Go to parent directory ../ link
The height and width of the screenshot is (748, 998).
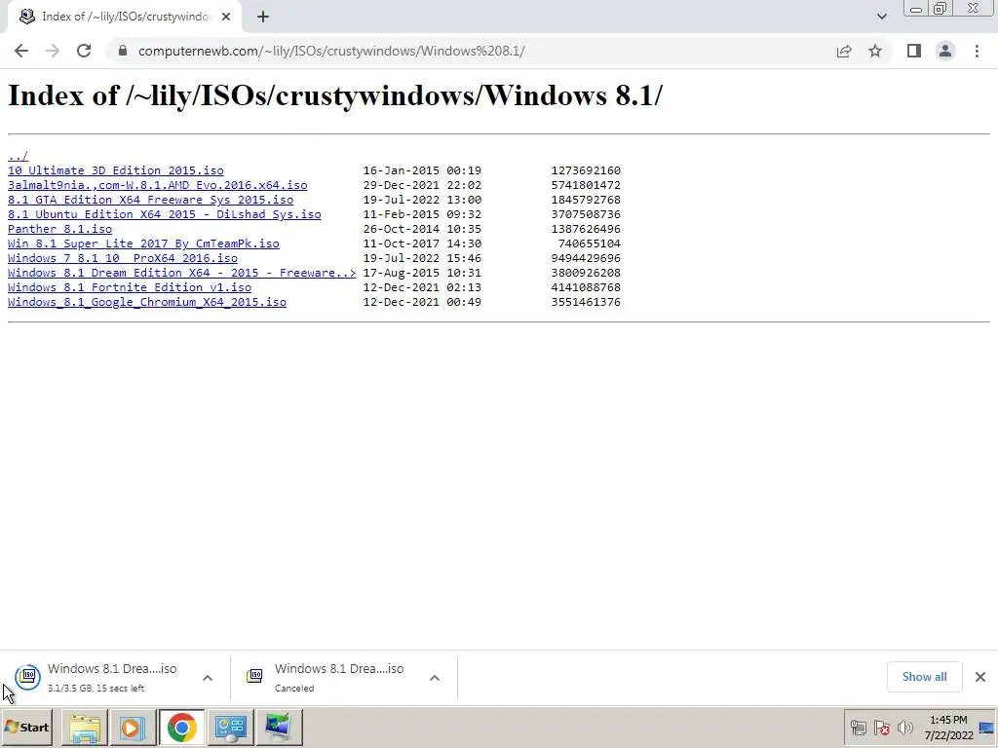[18, 156]
